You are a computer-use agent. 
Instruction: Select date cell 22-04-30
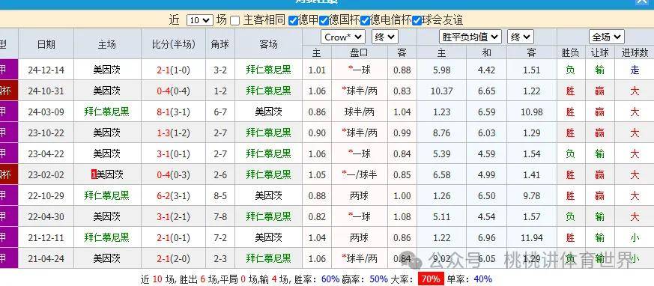46,217
